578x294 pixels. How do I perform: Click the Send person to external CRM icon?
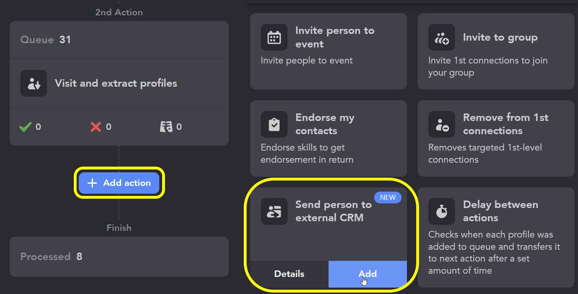pyautogui.click(x=274, y=211)
